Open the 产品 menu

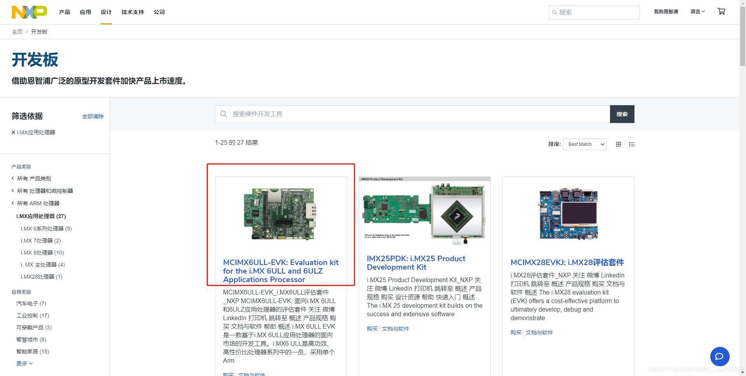pos(64,12)
